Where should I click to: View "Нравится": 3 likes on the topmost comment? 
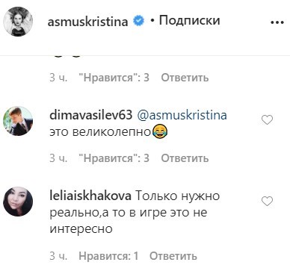tap(114, 78)
